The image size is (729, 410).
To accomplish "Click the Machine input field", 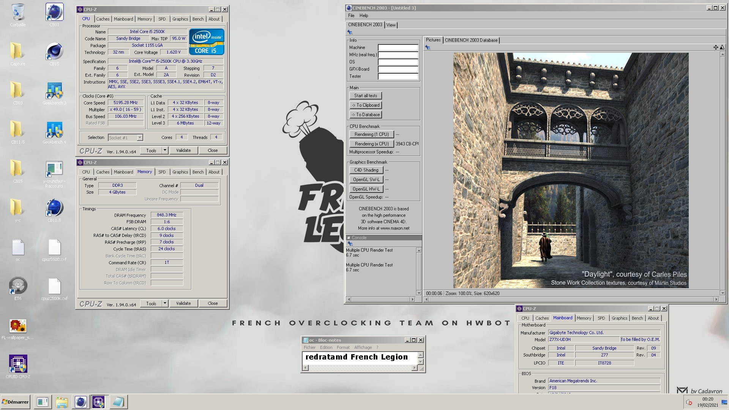I will [x=398, y=47].
